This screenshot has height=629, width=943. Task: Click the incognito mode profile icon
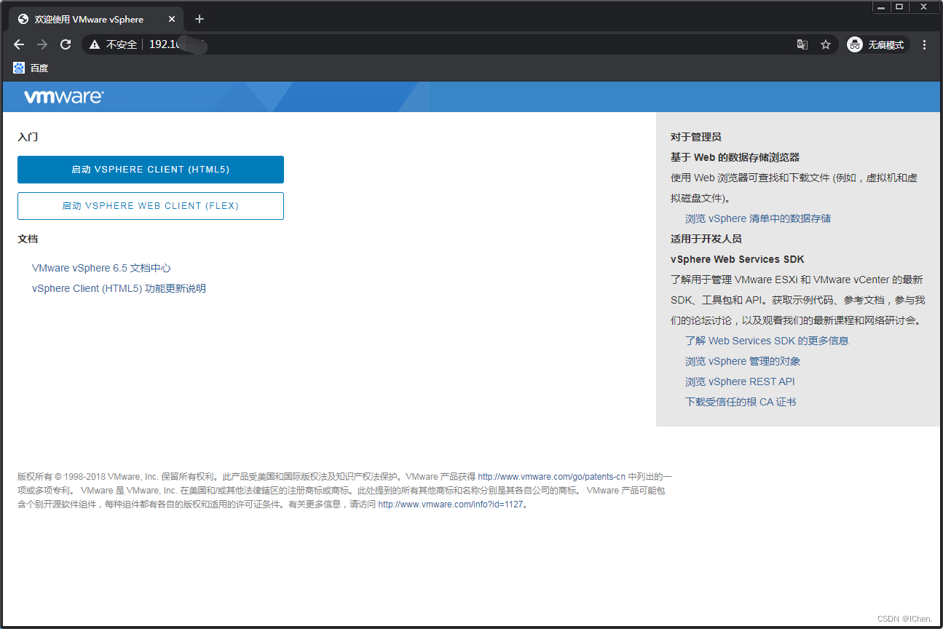[x=855, y=44]
